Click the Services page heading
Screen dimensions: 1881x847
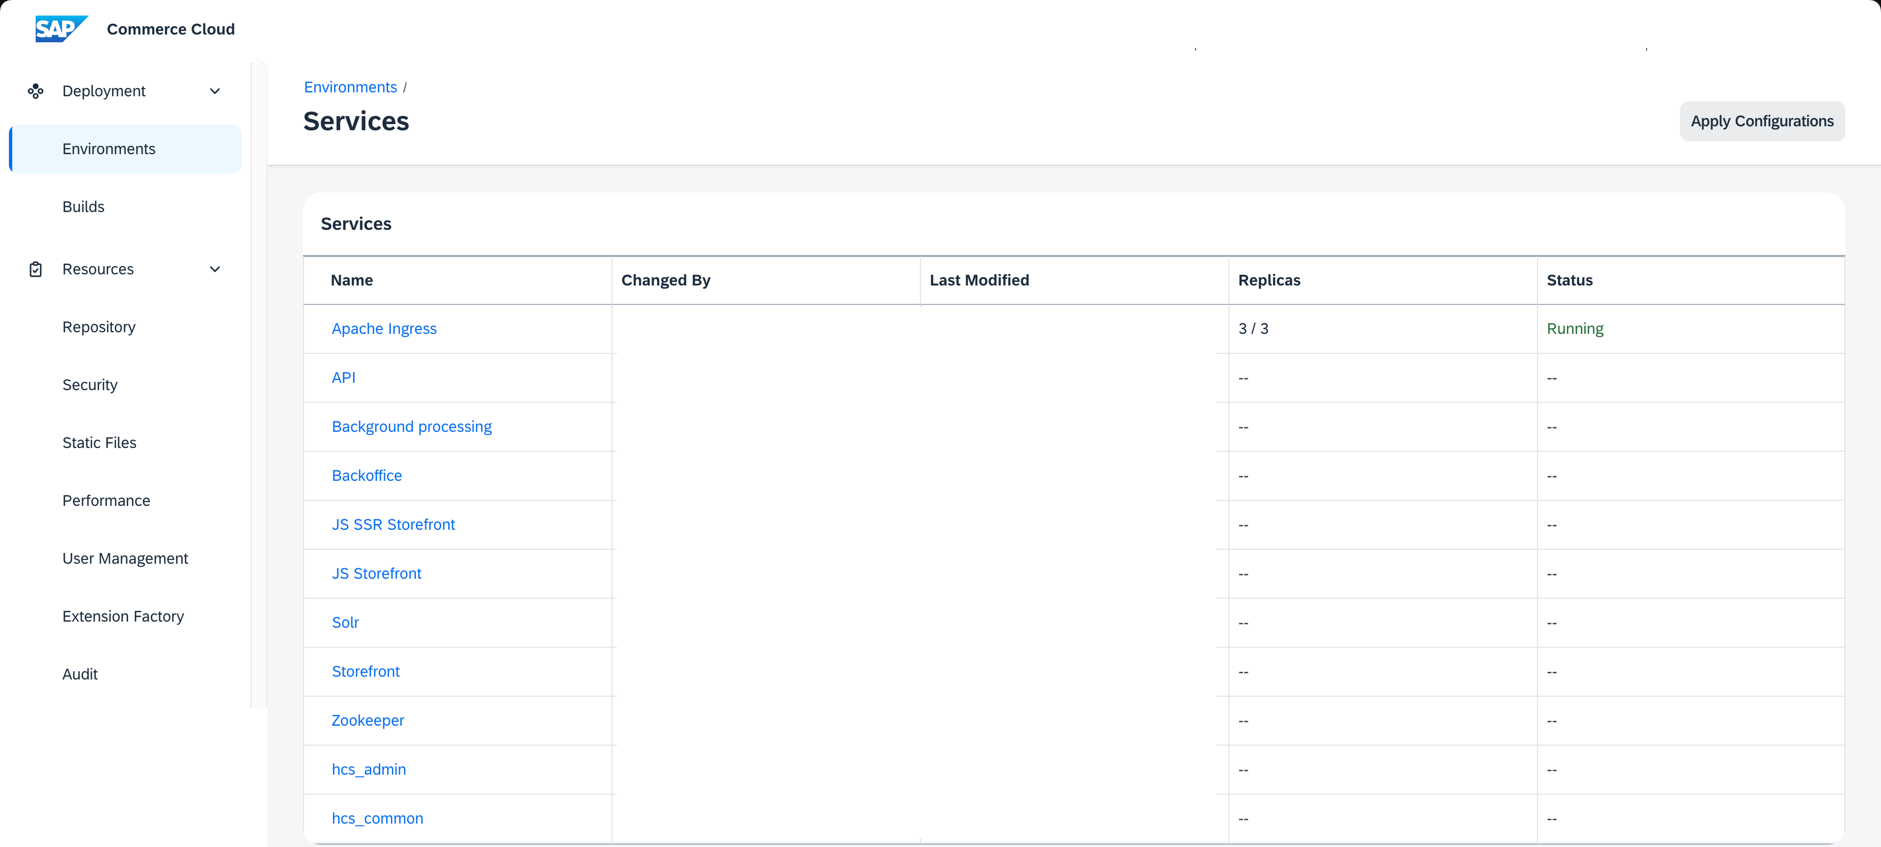(x=356, y=122)
